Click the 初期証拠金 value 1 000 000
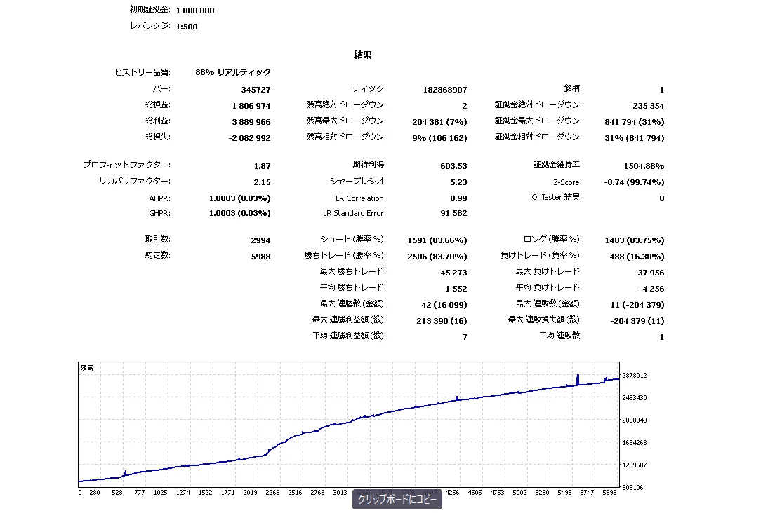Screen dimensions: 775x513 pos(195,11)
